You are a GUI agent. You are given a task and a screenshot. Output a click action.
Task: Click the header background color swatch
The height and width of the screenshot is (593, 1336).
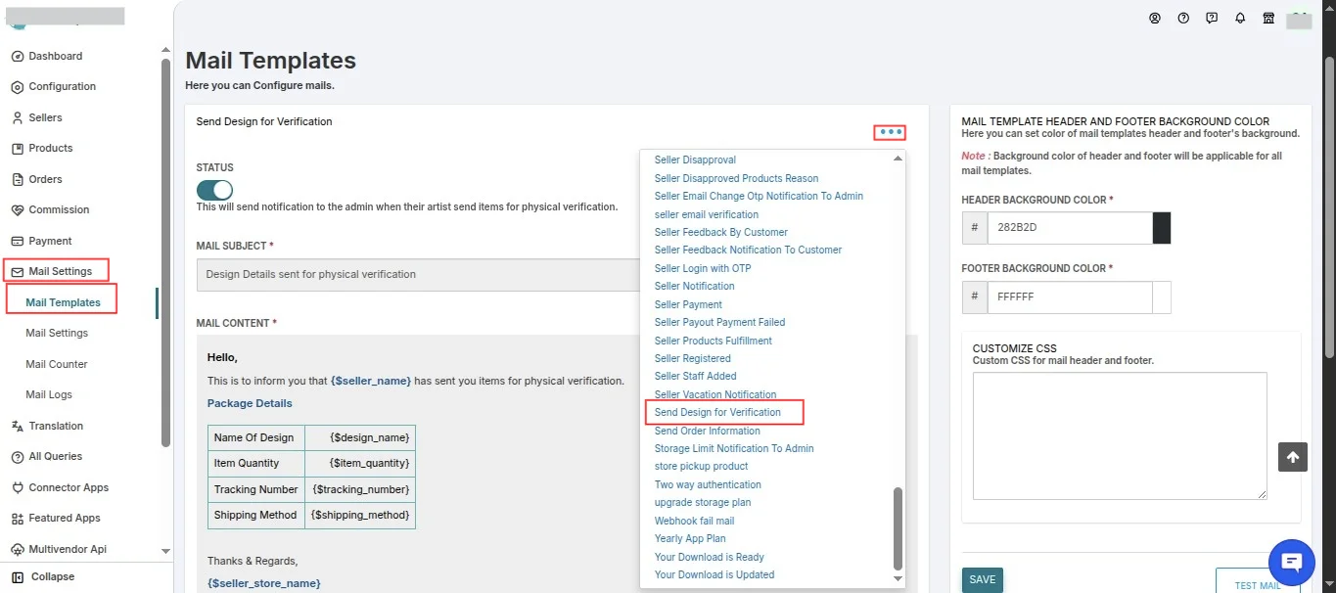1162,228
